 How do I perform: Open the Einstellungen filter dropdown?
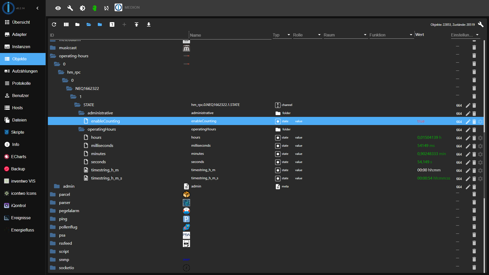(465, 35)
